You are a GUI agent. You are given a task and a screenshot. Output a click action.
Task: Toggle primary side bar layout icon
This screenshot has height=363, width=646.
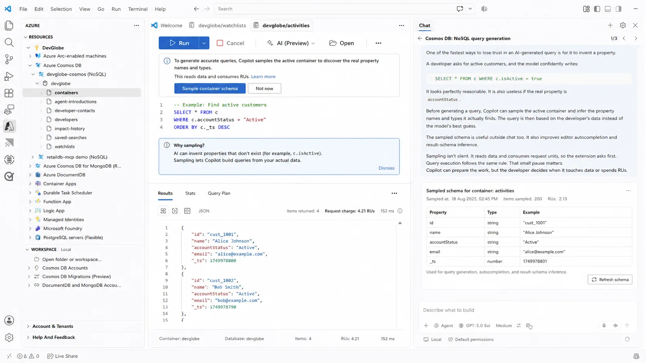[597, 9]
